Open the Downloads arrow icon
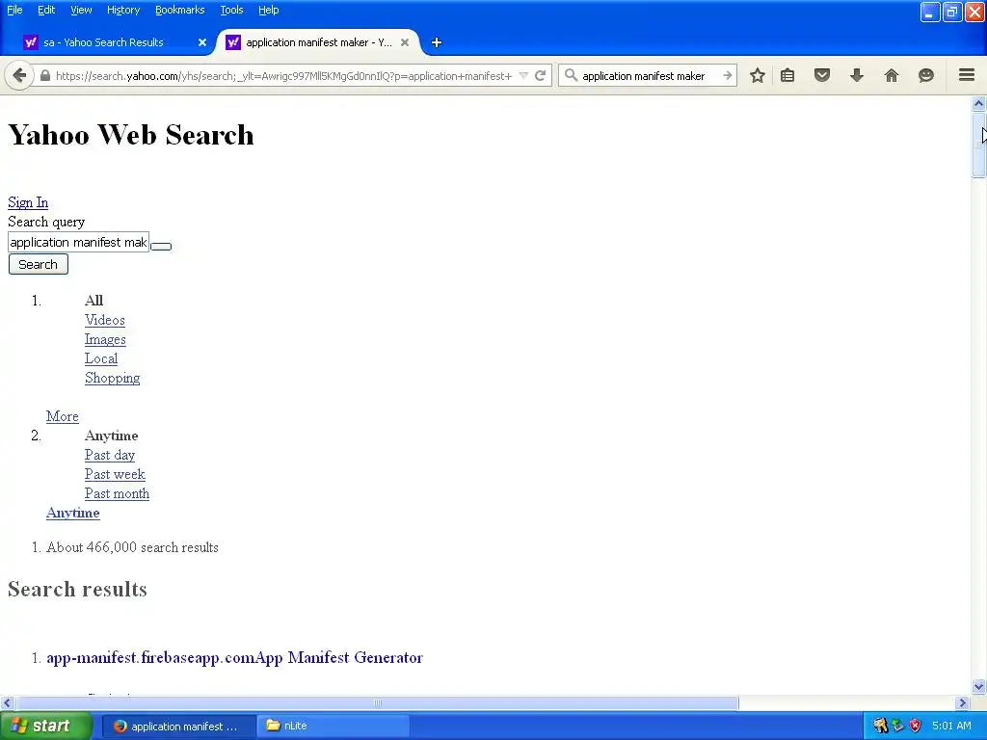 857,75
